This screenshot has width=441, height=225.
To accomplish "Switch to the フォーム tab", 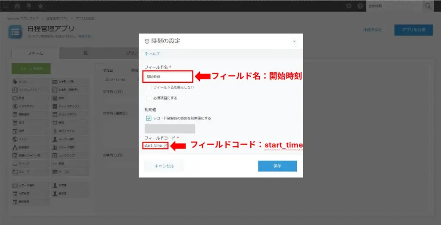I will pyautogui.click(x=35, y=53).
